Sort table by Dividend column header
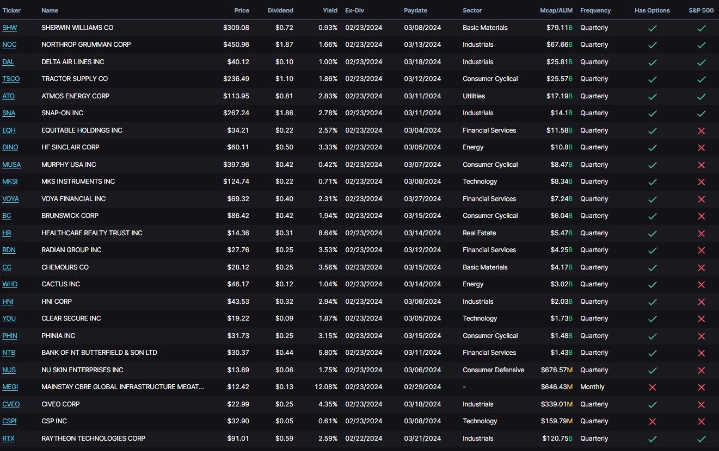 (280, 10)
